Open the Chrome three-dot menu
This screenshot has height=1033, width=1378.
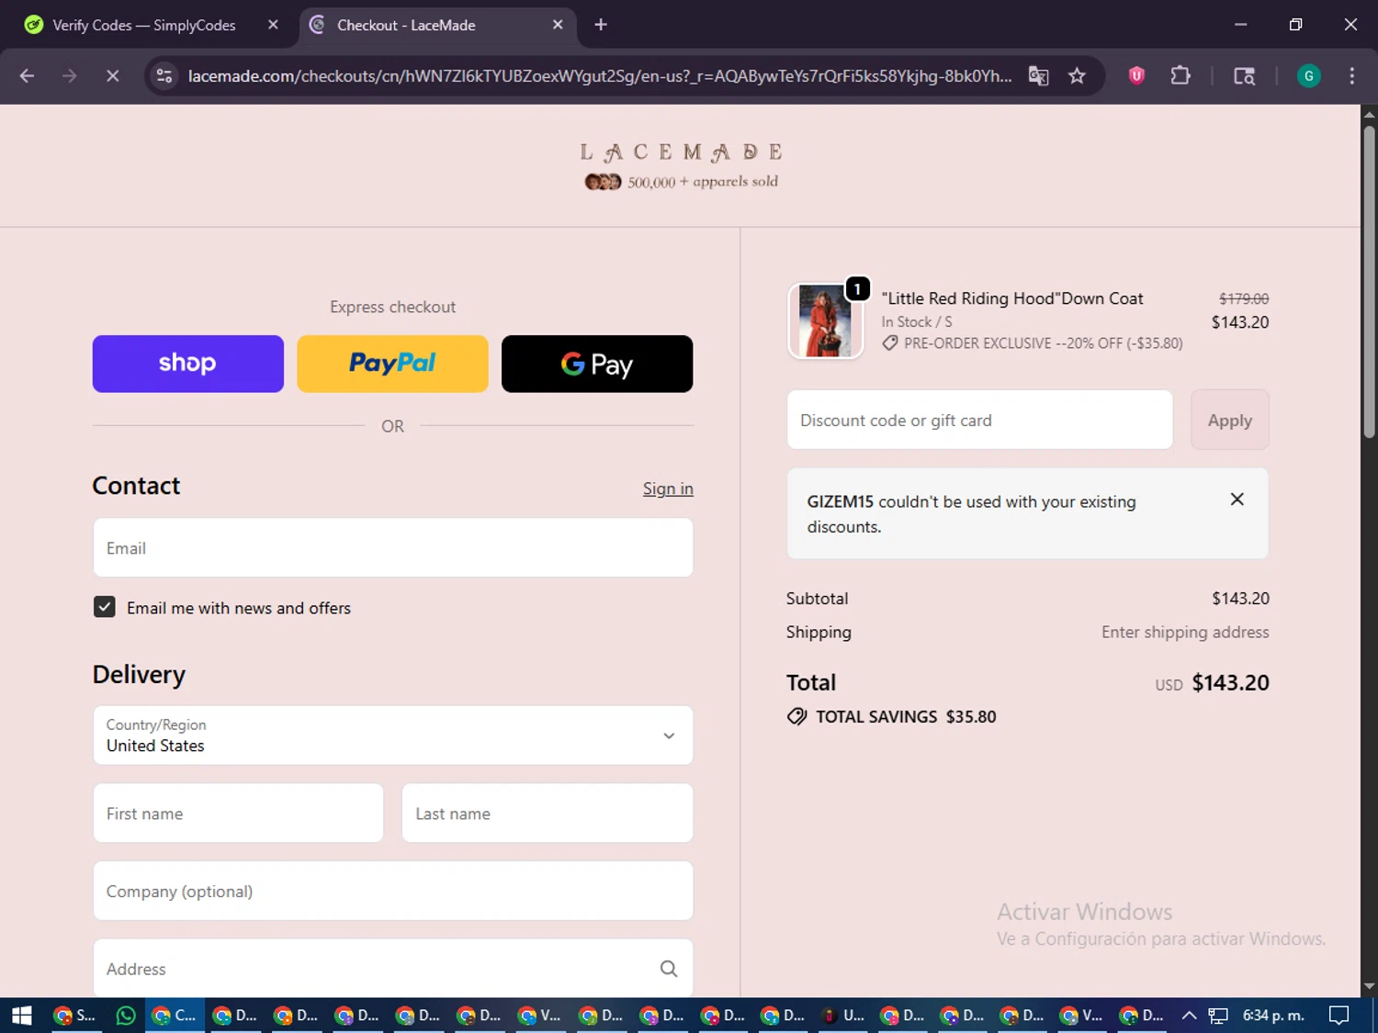tap(1351, 76)
